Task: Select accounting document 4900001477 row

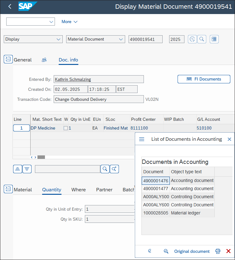Action: pos(156,189)
